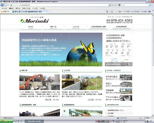Image resolution: width=154 pixels, height=123 pixels.
Task: Open the 表示(V) menu
Action: 18,8
